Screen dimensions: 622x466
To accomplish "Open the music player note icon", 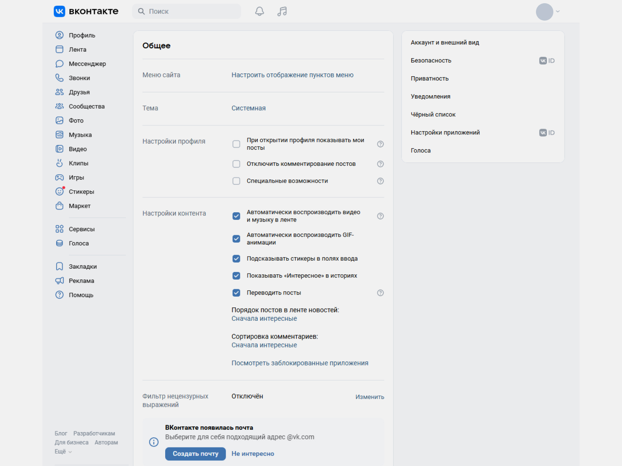I will click(x=282, y=11).
